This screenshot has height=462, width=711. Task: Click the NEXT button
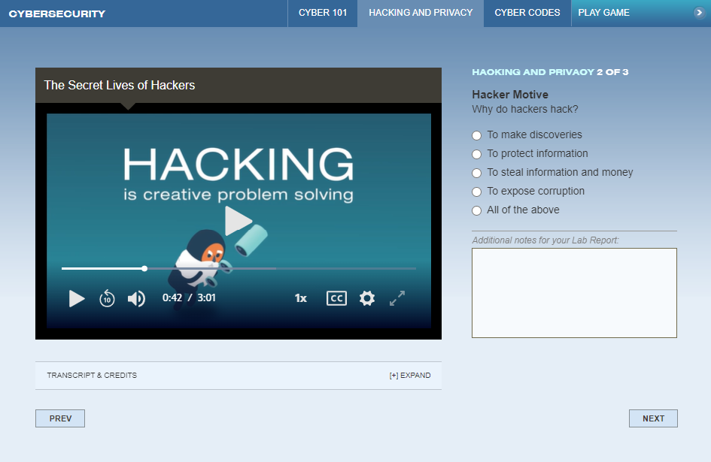[653, 418]
